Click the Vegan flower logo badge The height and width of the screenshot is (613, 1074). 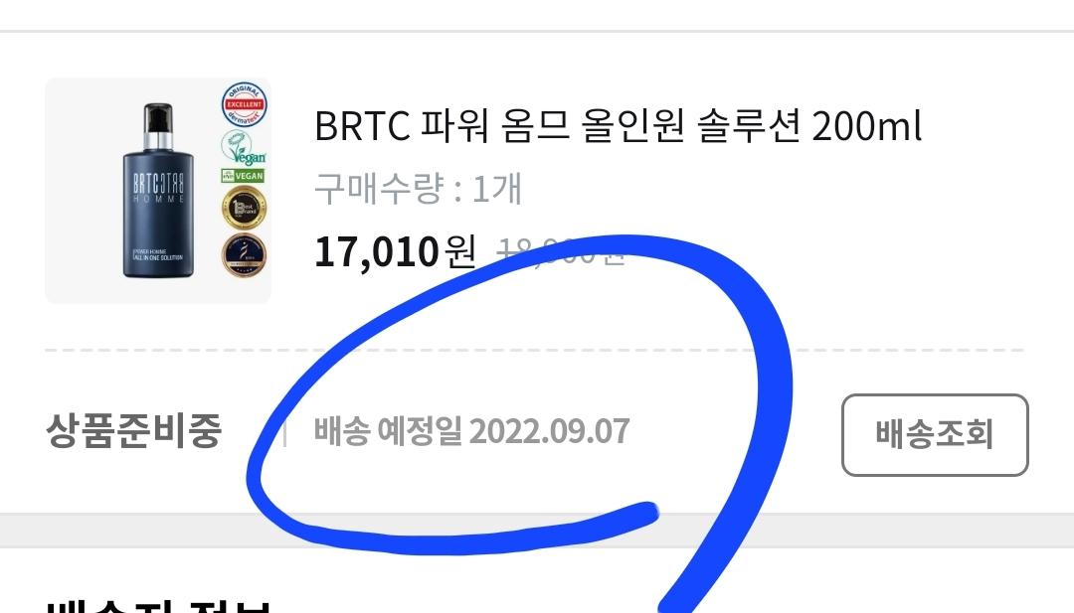point(244,148)
